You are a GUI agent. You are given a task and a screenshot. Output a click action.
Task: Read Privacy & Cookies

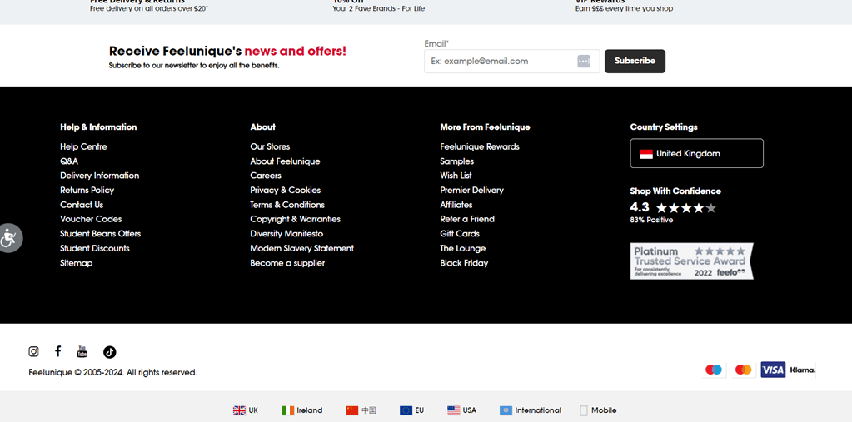pos(286,190)
